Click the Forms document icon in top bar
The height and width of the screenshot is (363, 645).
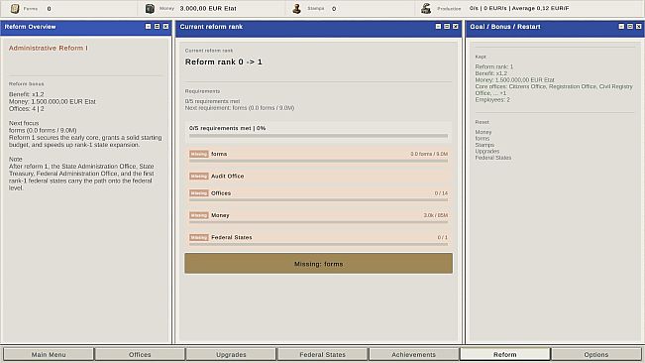tap(15, 8)
